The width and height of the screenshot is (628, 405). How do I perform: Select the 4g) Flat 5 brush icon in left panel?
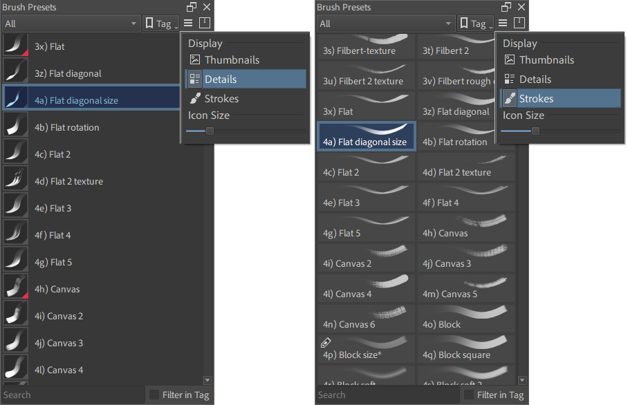(x=16, y=260)
